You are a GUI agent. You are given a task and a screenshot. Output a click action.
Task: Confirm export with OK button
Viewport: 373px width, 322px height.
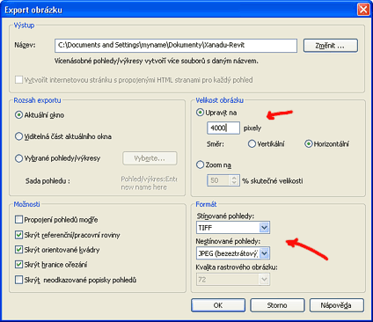pos(218,305)
